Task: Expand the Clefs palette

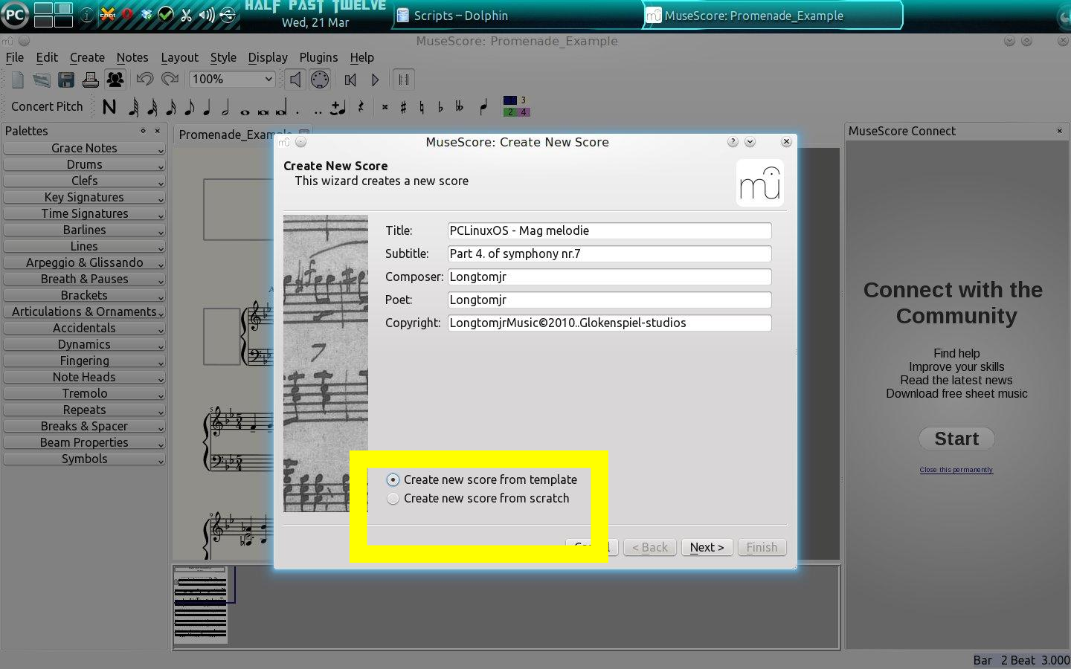Action: [84, 181]
